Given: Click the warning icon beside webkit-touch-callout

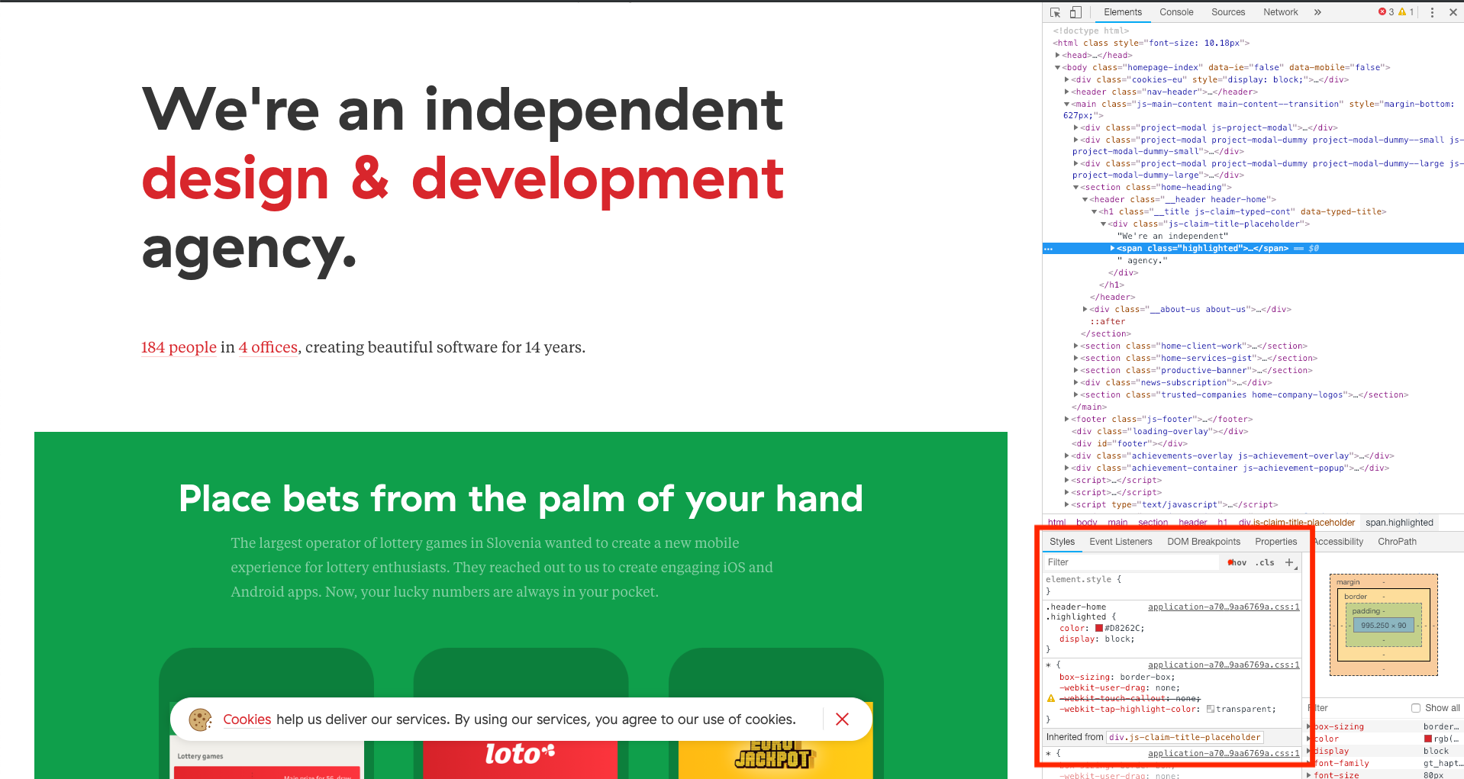Looking at the screenshot, I should tap(1052, 698).
